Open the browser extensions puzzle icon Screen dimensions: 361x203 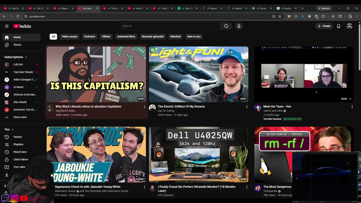[x=323, y=16]
